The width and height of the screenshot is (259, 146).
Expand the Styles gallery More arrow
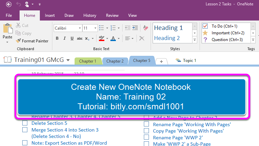pos(195,40)
